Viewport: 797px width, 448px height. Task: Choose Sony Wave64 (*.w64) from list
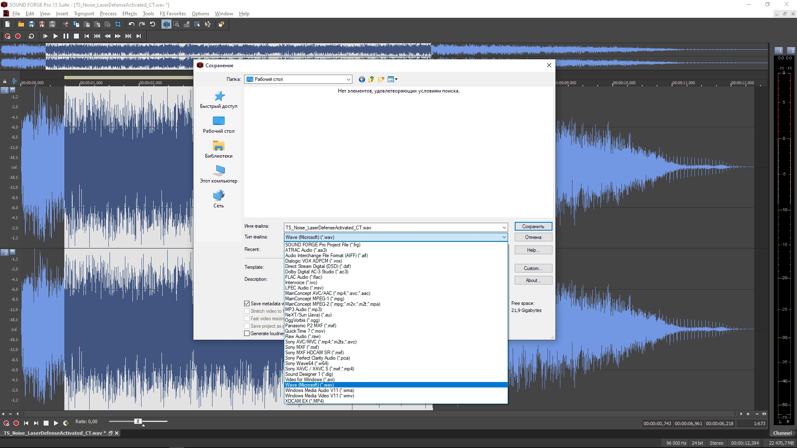tap(396, 363)
